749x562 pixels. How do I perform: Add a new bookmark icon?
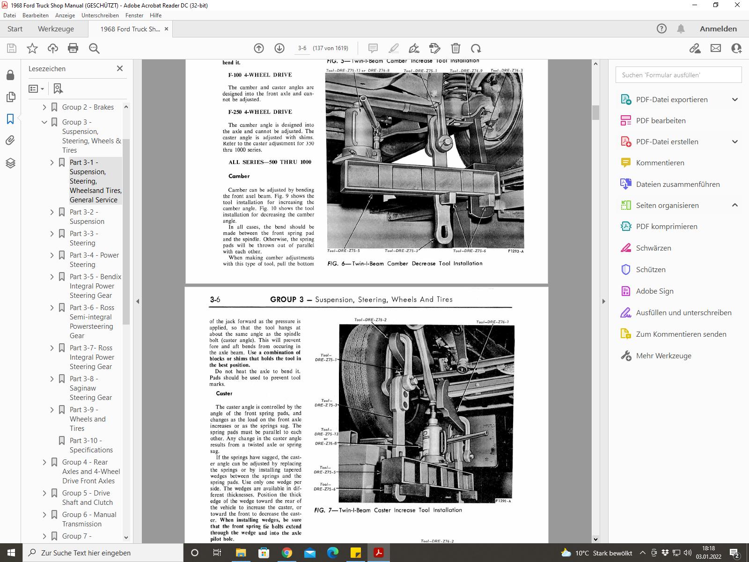(x=58, y=89)
